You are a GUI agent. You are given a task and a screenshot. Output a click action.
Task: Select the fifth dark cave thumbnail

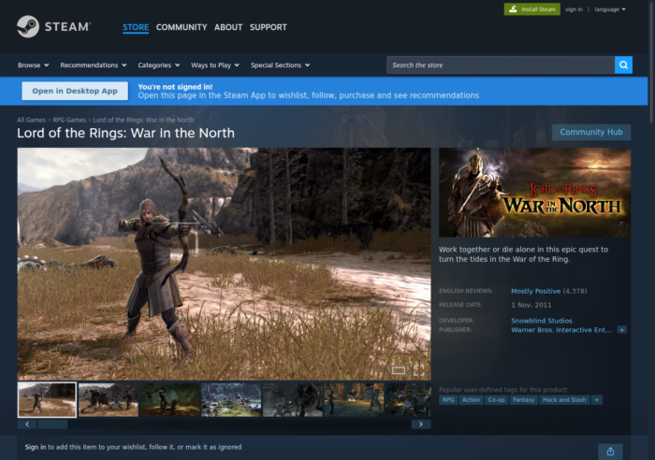coord(292,400)
